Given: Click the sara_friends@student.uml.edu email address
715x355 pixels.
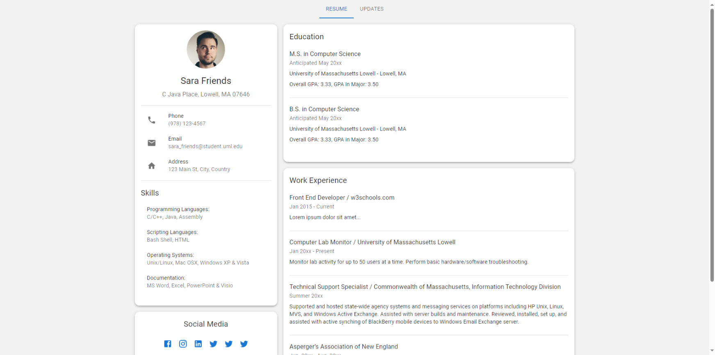Looking at the screenshot, I should coord(205,146).
